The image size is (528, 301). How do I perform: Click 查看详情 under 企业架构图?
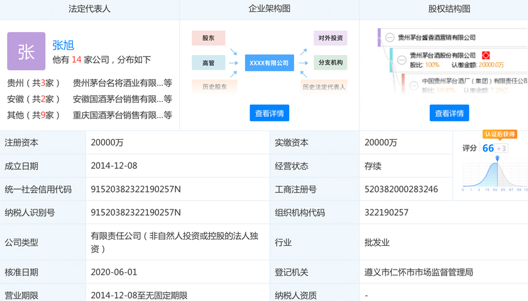[x=270, y=113]
